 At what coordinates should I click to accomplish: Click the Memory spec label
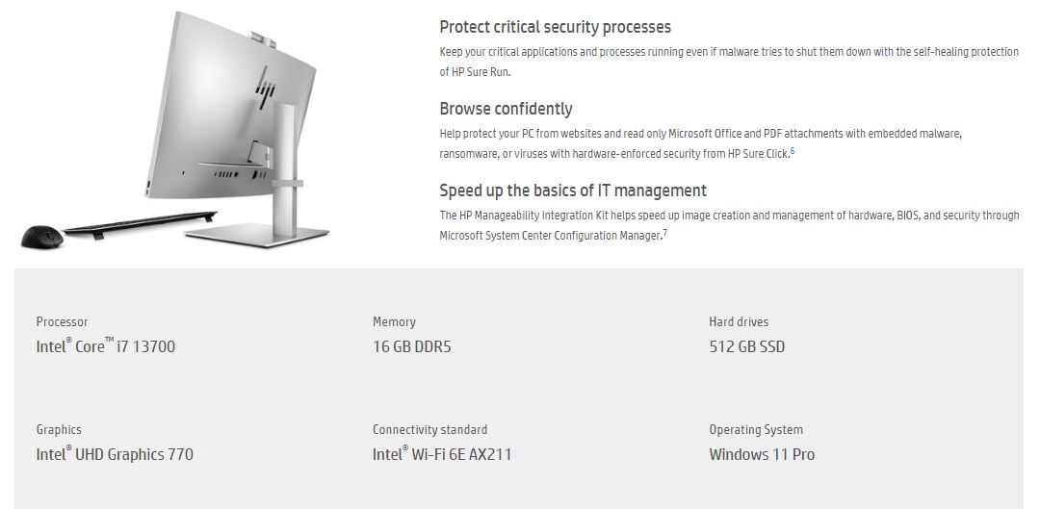tap(394, 322)
